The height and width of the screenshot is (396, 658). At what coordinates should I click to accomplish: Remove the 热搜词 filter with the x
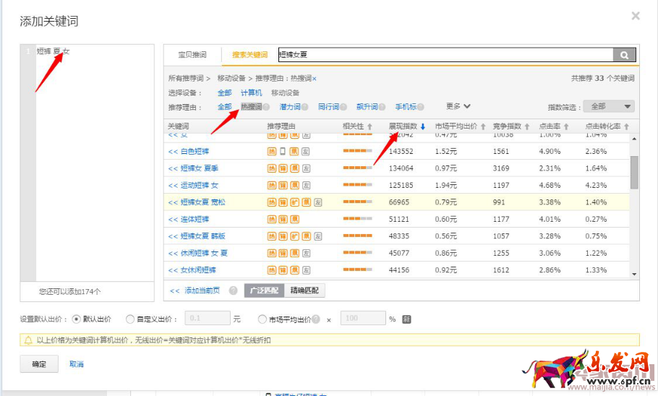click(315, 79)
